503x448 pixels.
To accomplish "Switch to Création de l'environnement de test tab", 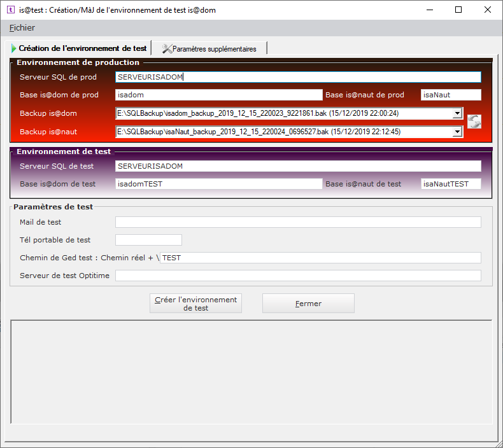I will (79, 48).
